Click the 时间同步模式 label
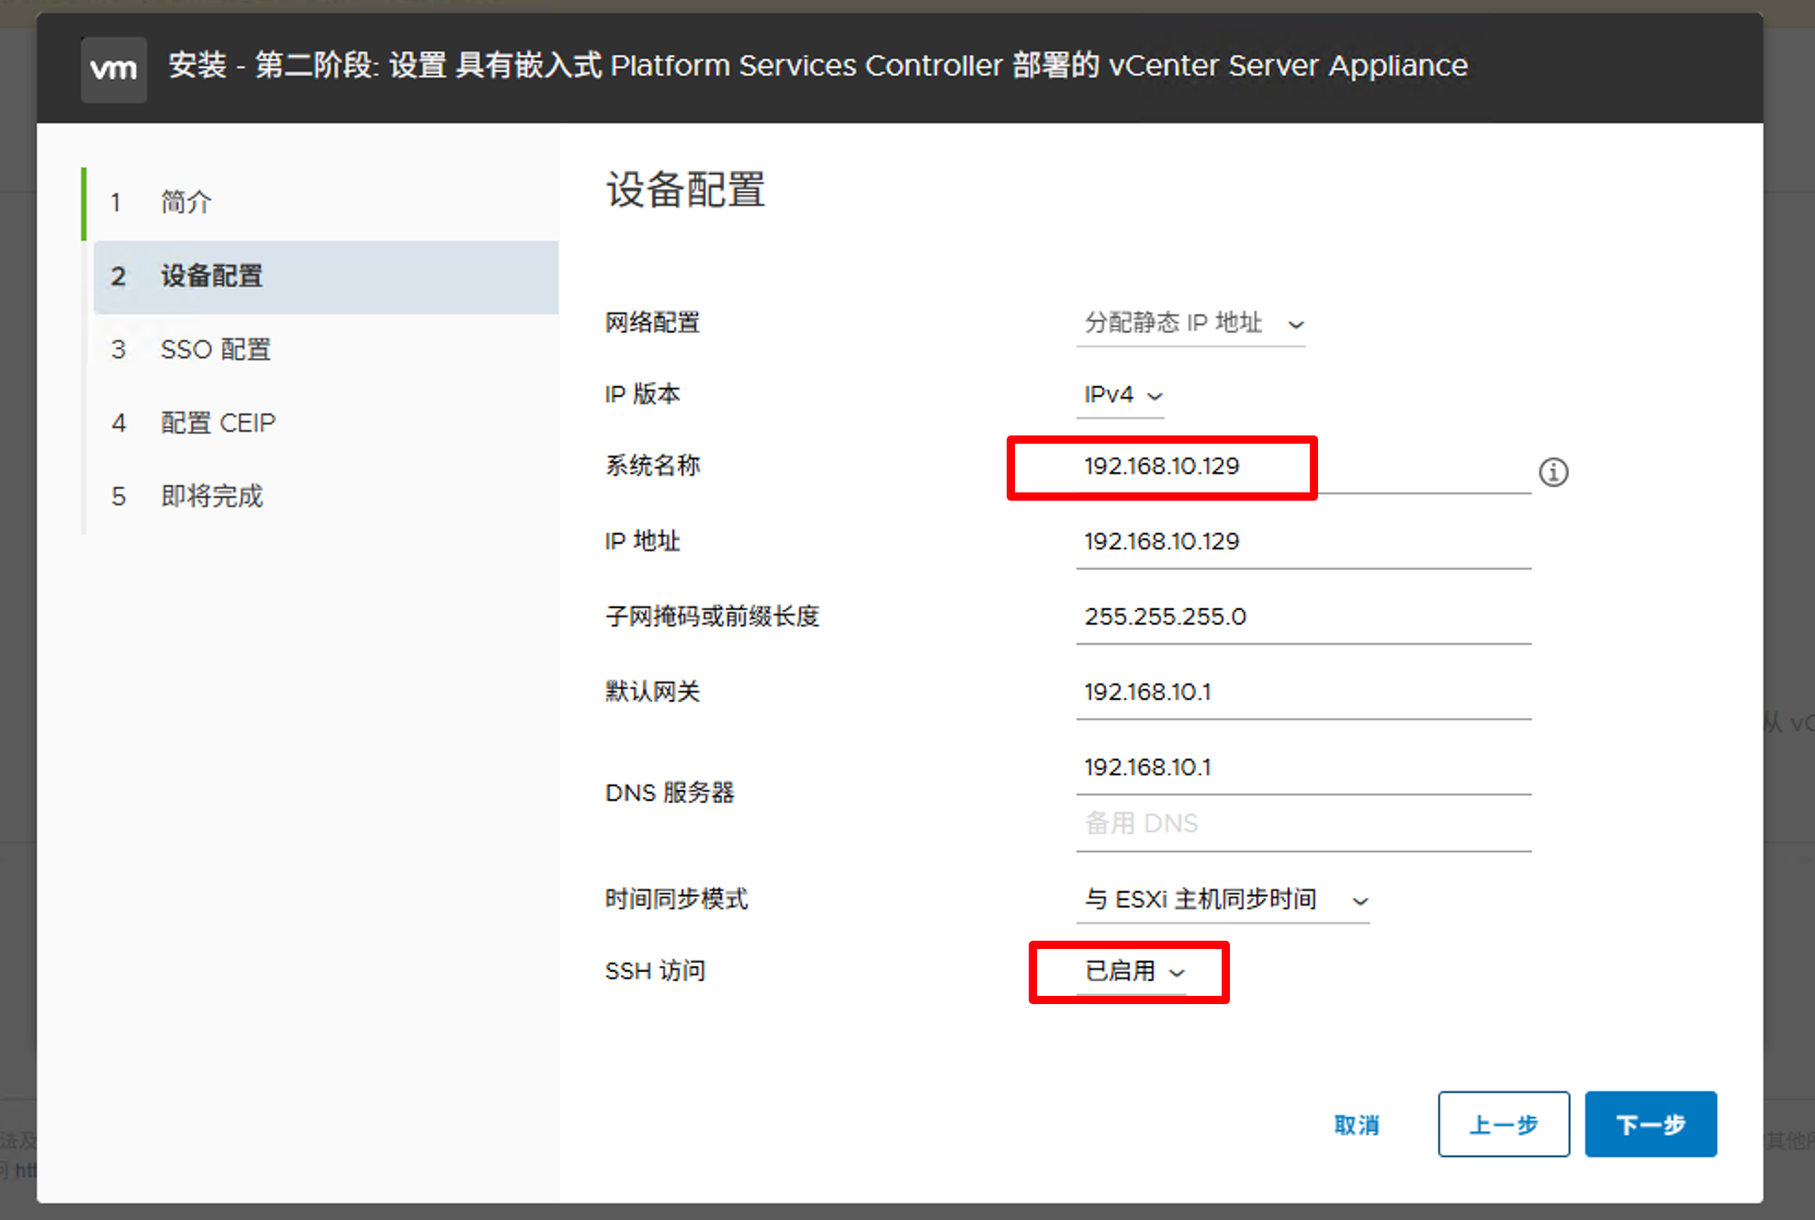The height and width of the screenshot is (1220, 1815). coord(676,899)
